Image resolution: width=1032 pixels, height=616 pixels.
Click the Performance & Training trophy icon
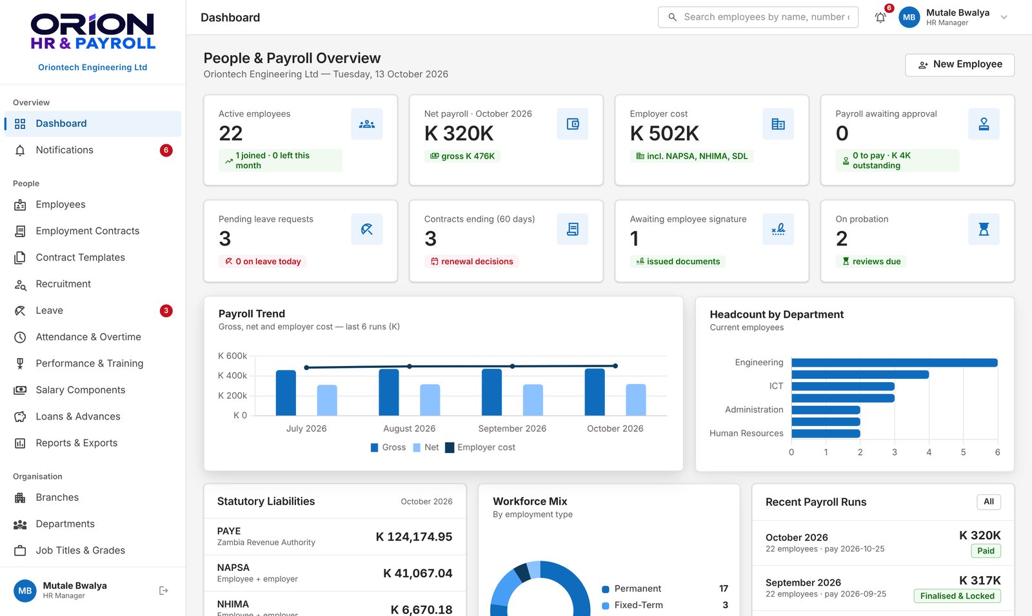point(20,363)
